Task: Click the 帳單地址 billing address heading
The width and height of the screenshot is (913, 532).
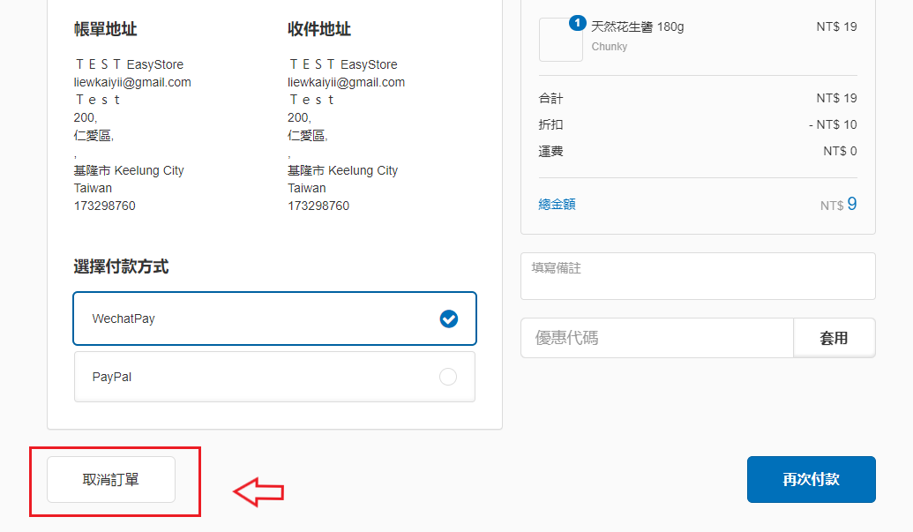Action: coord(105,29)
